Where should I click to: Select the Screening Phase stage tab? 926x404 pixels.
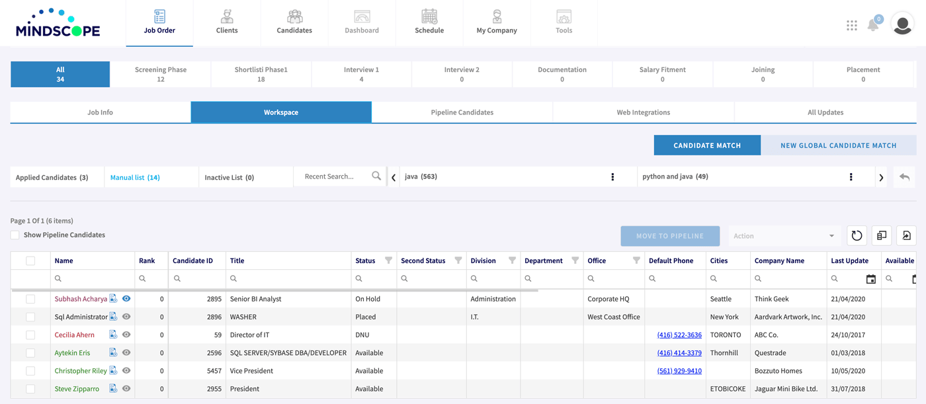pos(160,74)
